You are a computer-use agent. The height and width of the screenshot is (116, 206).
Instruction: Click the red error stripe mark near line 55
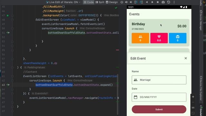coord(117,50)
